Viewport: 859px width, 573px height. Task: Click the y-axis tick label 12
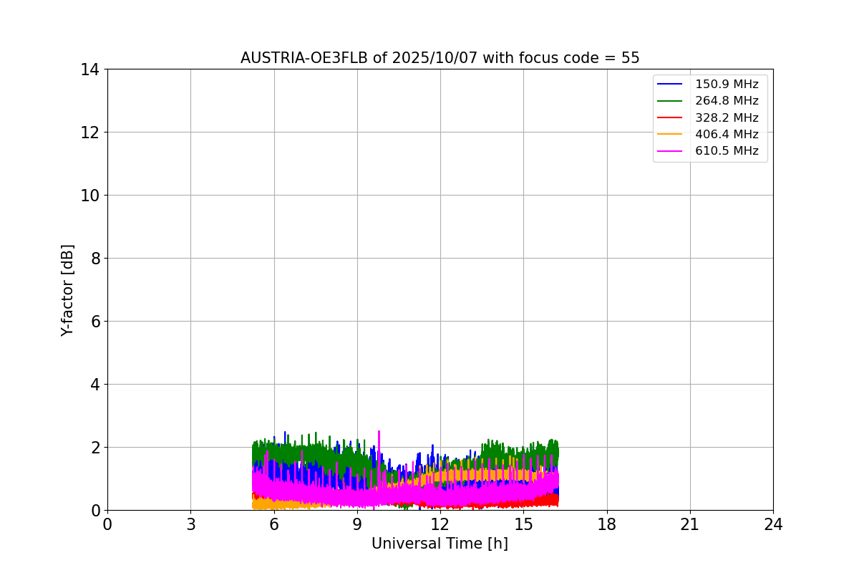(x=89, y=133)
